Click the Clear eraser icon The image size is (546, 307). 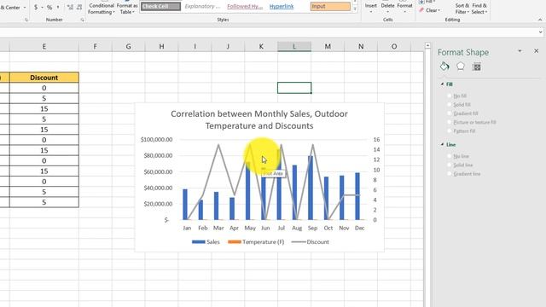click(421, 10)
